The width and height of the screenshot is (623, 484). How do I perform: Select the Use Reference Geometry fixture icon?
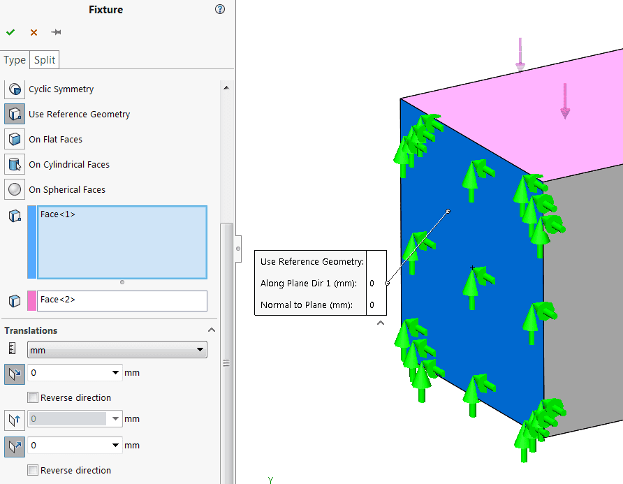(x=15, y=114)
